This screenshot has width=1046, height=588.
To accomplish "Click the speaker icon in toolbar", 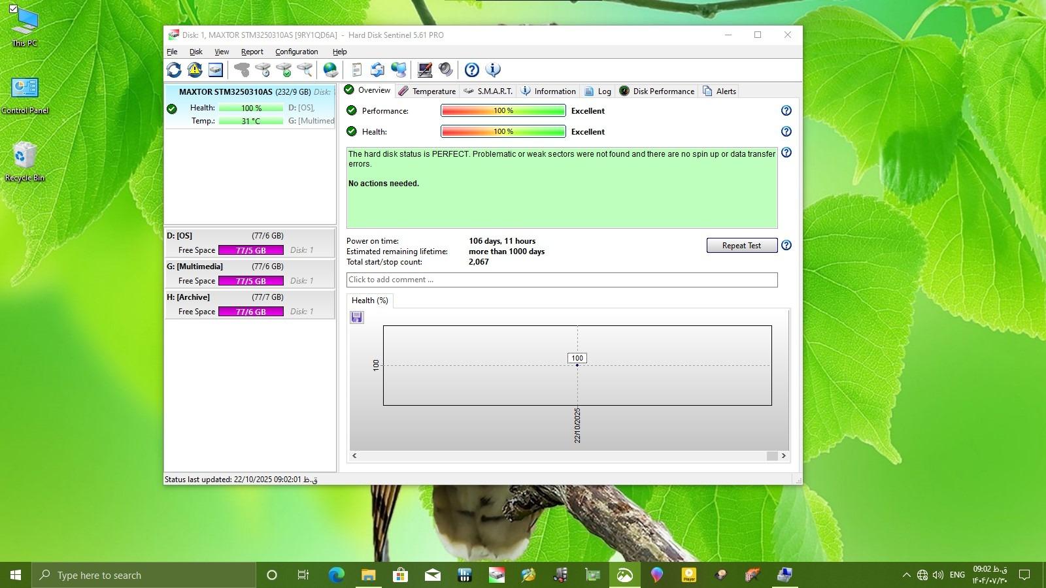I will coord(446,70).
